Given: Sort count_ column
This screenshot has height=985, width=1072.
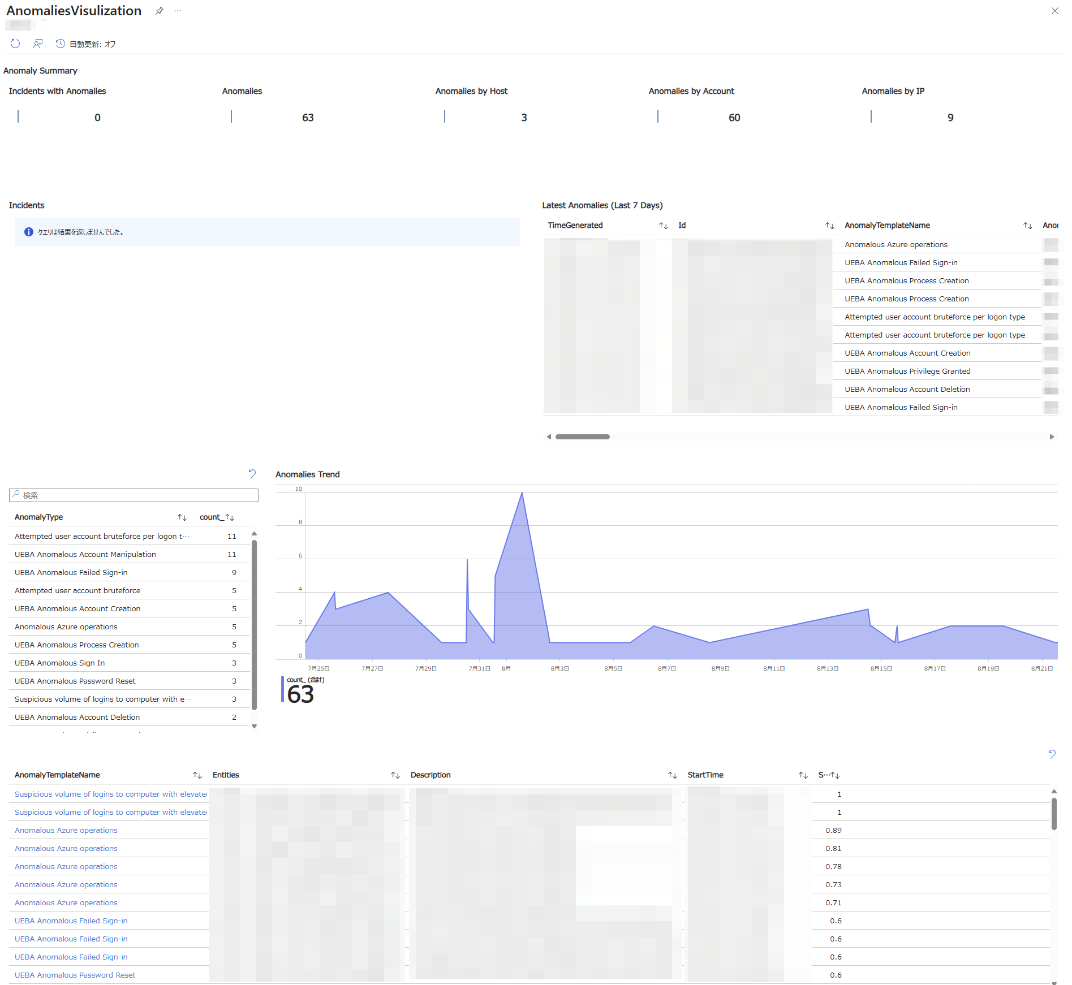Looking at the screenshot, I should (x=230, y=517).
